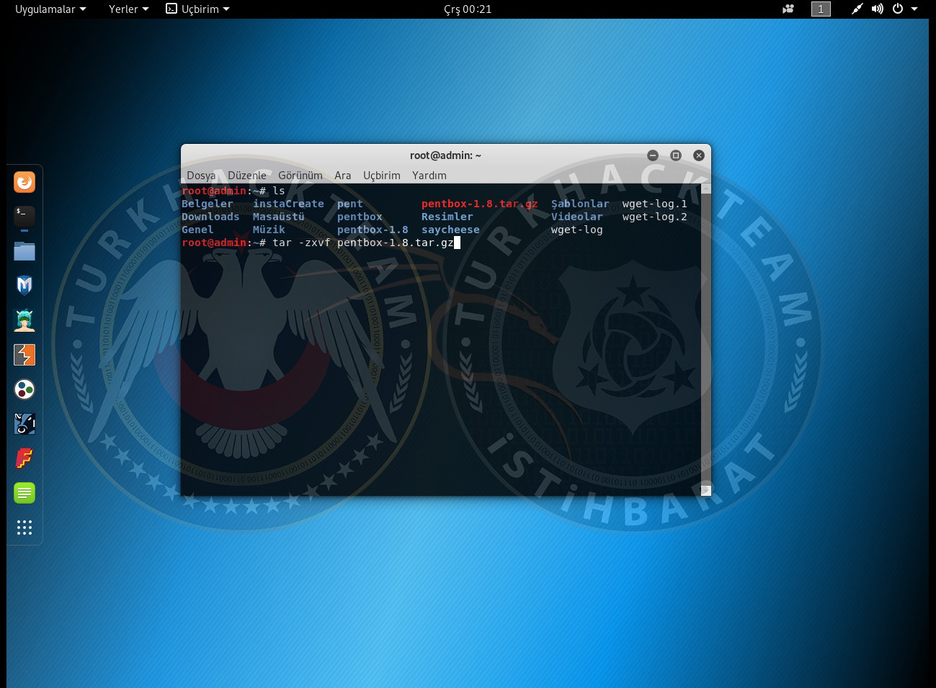Show all applications grid
The width and height of the screenshot is (936, 688).
[24, 528]
